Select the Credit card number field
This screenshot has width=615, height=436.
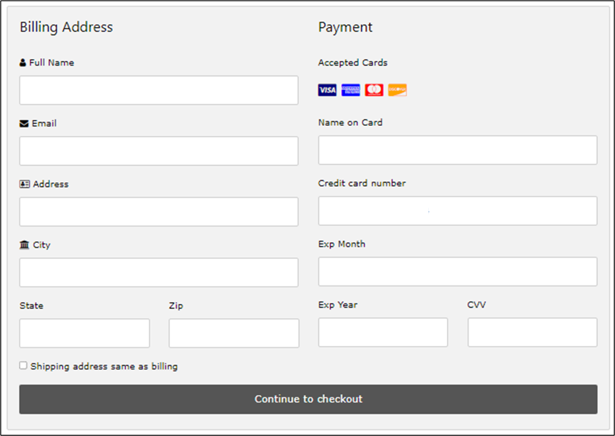coord(457,211)
